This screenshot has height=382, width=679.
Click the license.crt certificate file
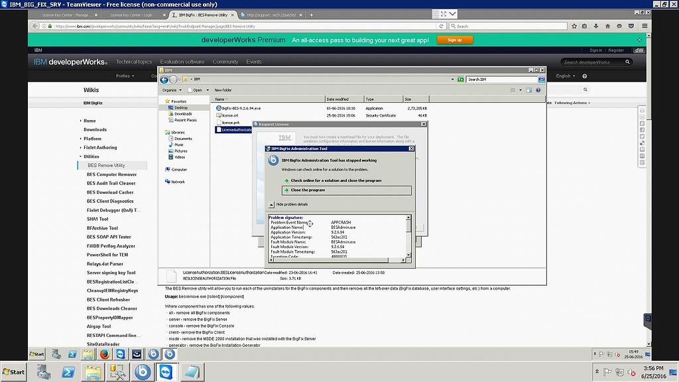[230, 115]
